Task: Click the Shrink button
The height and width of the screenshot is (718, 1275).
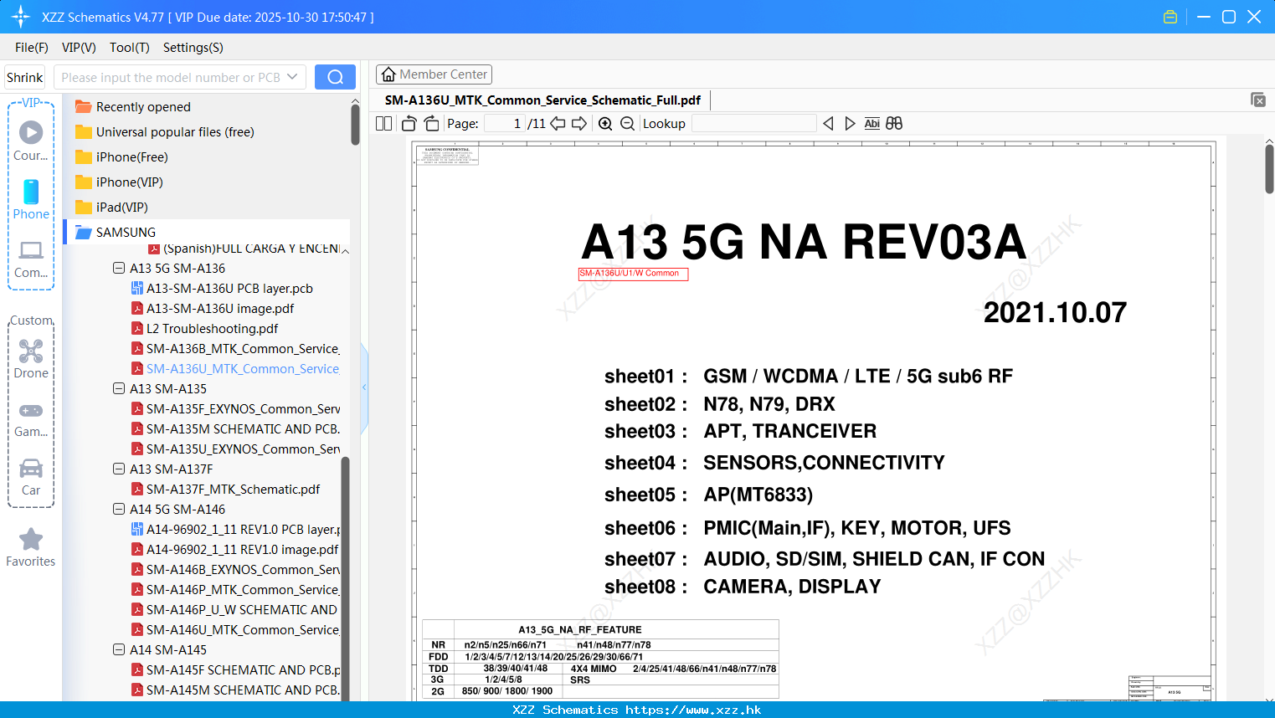Action: tap(25, 77)
